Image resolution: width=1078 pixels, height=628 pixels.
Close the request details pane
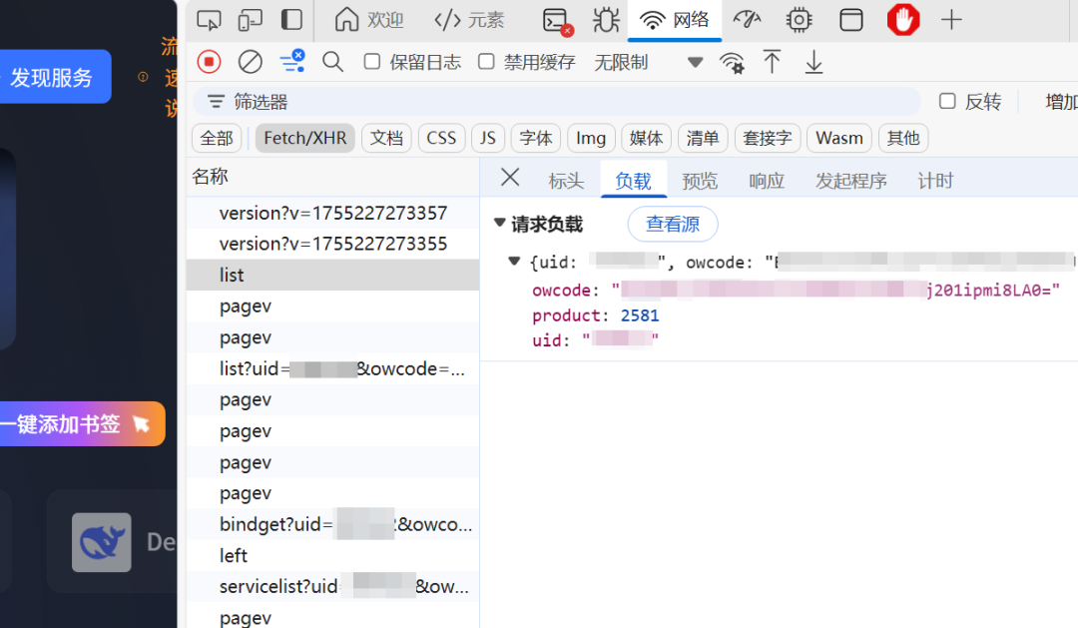pos(510,178)
